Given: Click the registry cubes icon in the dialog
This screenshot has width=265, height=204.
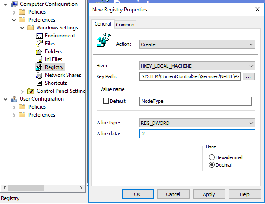Looking at the screenshot, I should [x=103, y=40].
